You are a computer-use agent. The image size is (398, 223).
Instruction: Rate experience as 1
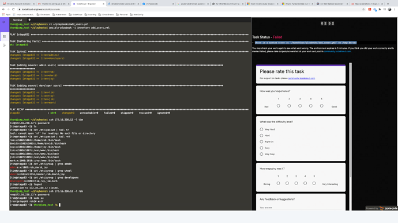(279, 106)
